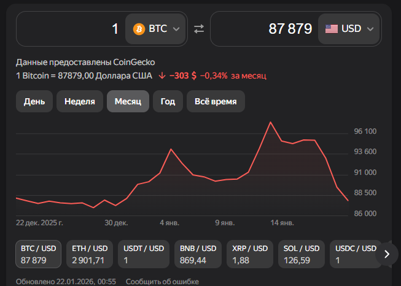Click Сообщить об ошибке link
This screenshot has height=286, width=401.
tap(162, 281)
